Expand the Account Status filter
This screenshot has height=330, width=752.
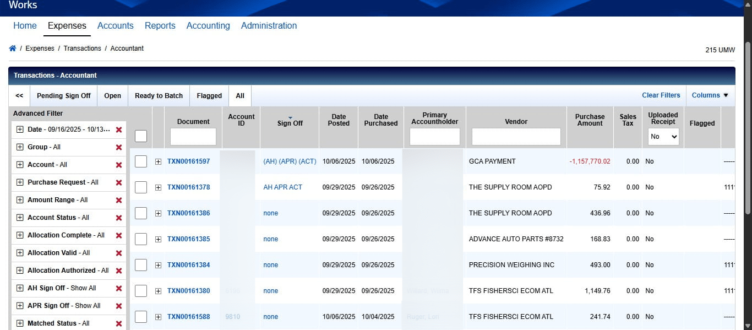pyautogui.click(x=20, y=218)
